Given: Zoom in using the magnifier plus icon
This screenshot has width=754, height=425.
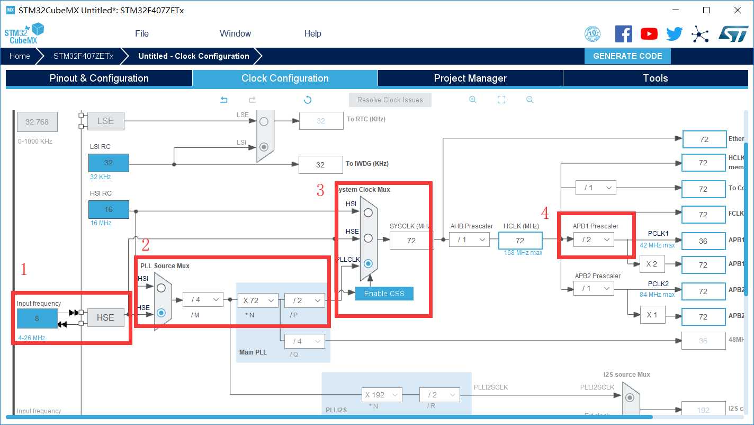Looking at the screenshot, I should pyautogui.click(x=473, y=100).
